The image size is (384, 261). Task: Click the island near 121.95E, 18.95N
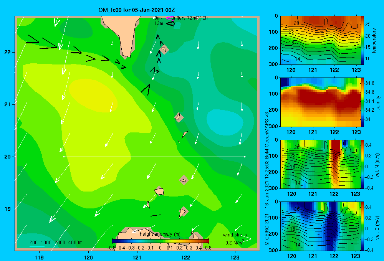(183, 212)
